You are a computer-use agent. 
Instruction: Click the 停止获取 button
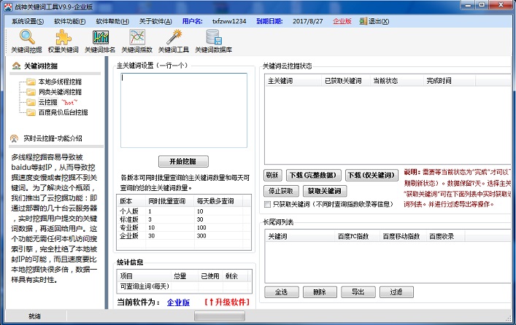pyautogui.click(x=281, y=191)
